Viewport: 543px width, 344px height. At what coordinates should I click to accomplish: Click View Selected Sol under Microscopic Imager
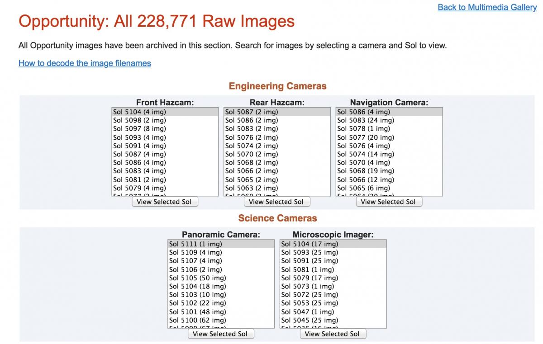pos(333,334)
